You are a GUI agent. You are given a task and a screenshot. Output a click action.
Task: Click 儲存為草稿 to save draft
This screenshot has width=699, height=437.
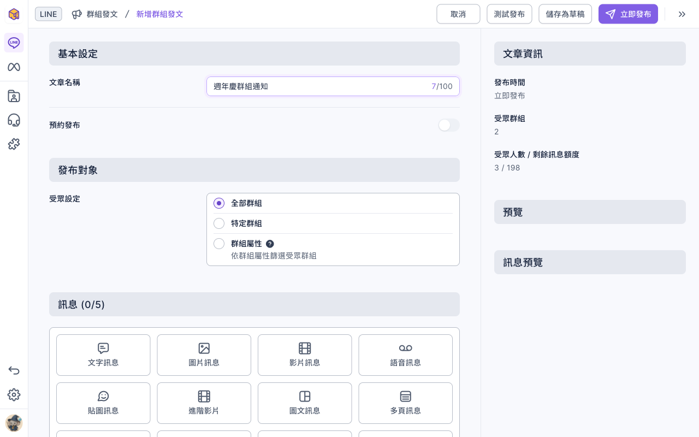(565, 14)
